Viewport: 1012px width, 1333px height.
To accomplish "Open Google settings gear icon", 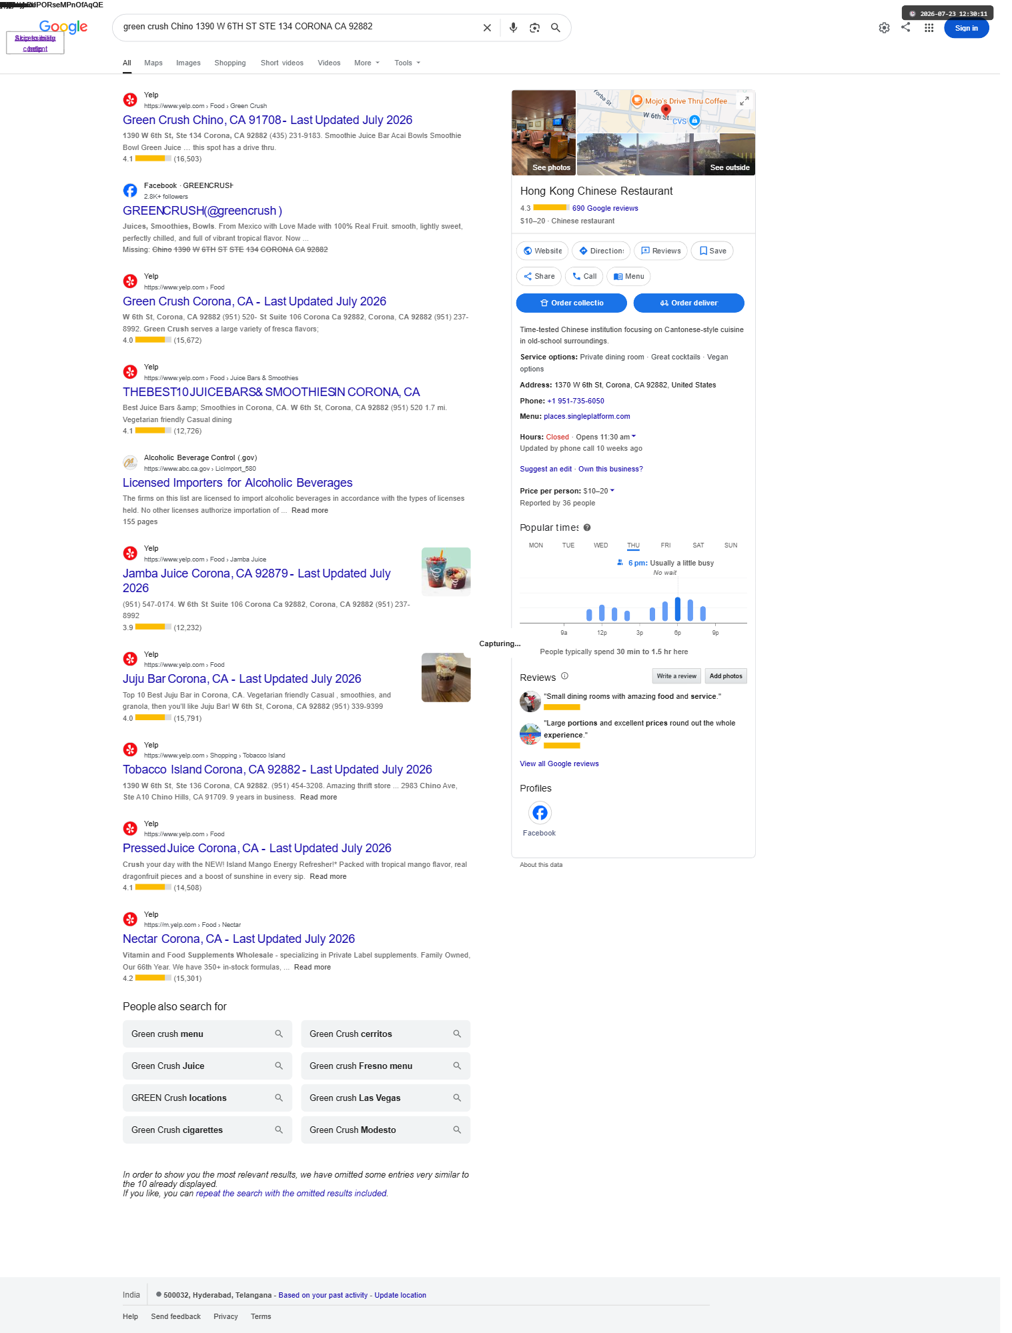I will click(x=884, y=28).
